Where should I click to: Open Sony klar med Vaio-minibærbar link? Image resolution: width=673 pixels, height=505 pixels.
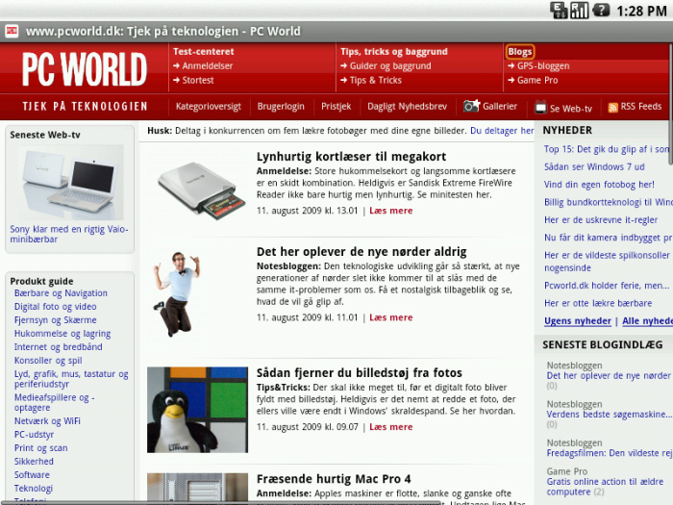point(69,234)
